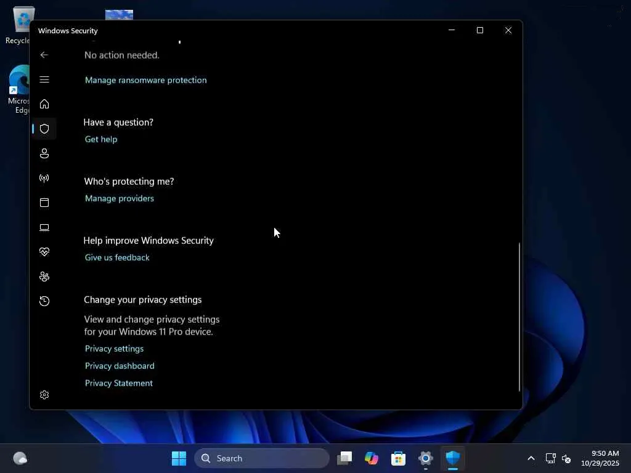
Task: Open Family options icon
Action: [x=44, y=277]
